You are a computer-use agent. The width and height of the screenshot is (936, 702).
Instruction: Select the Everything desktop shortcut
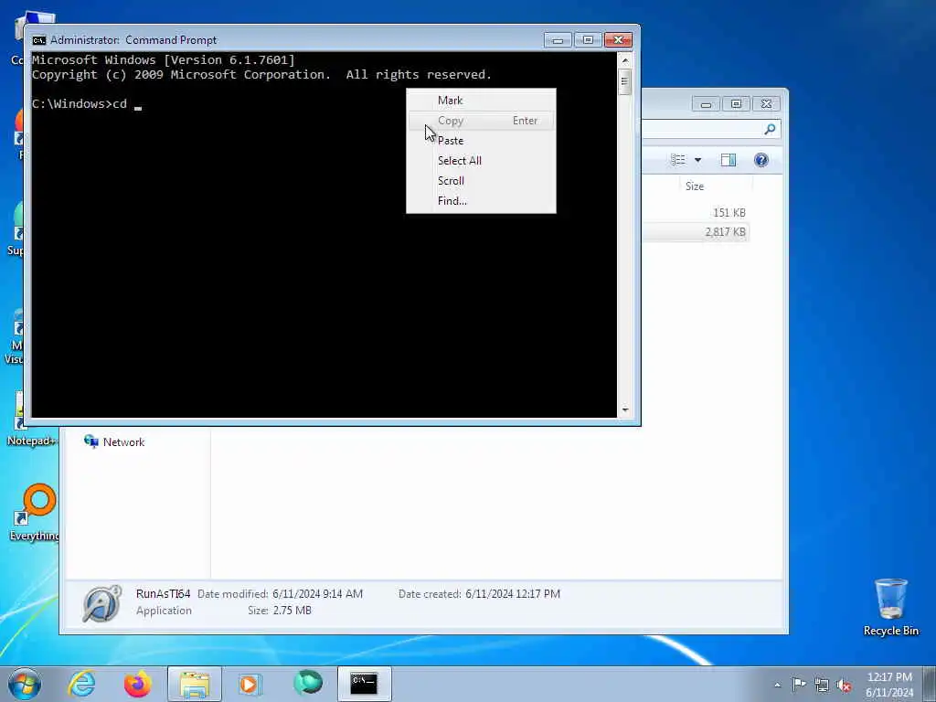tap(34, 514)
